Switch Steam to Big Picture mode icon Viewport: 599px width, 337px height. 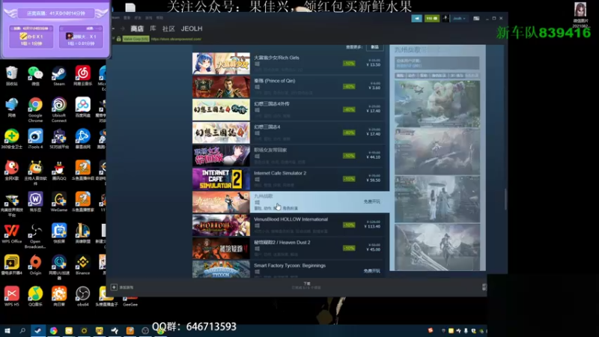pos(476,18)
